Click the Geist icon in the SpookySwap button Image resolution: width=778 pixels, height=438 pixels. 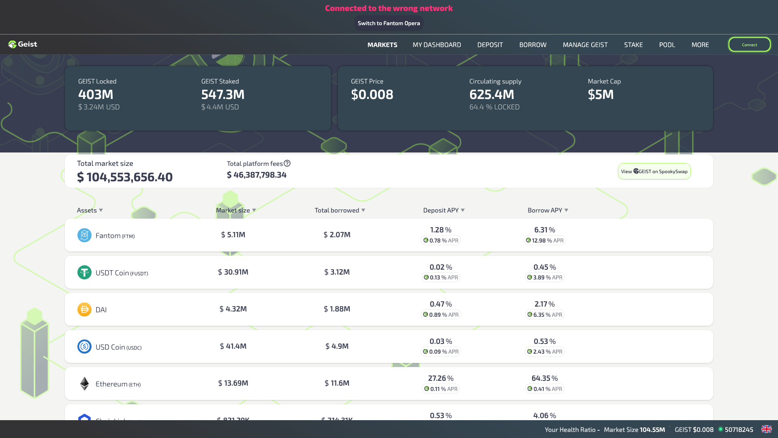point(636,171)
